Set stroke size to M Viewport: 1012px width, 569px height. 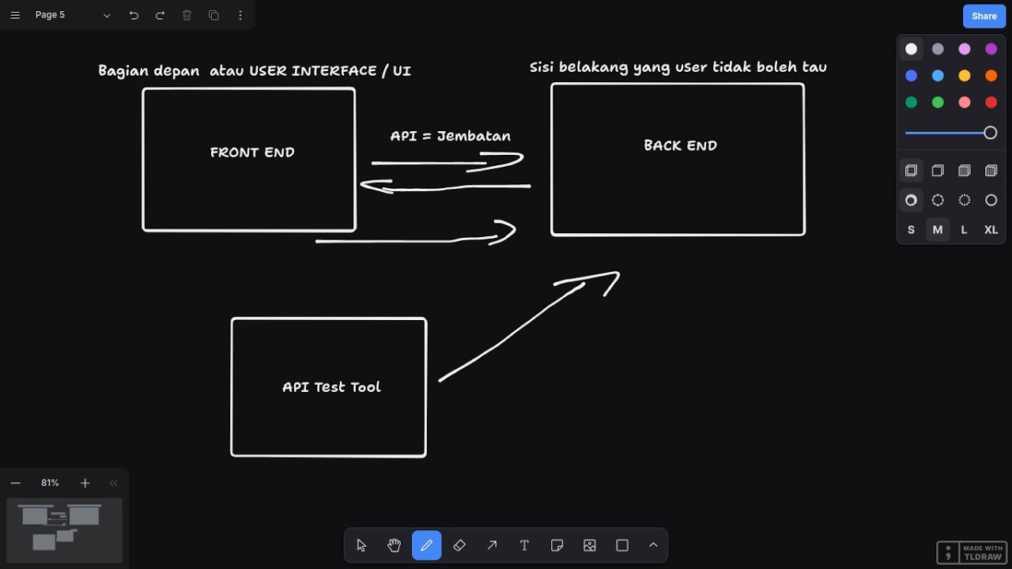click(x=938, y=230)
